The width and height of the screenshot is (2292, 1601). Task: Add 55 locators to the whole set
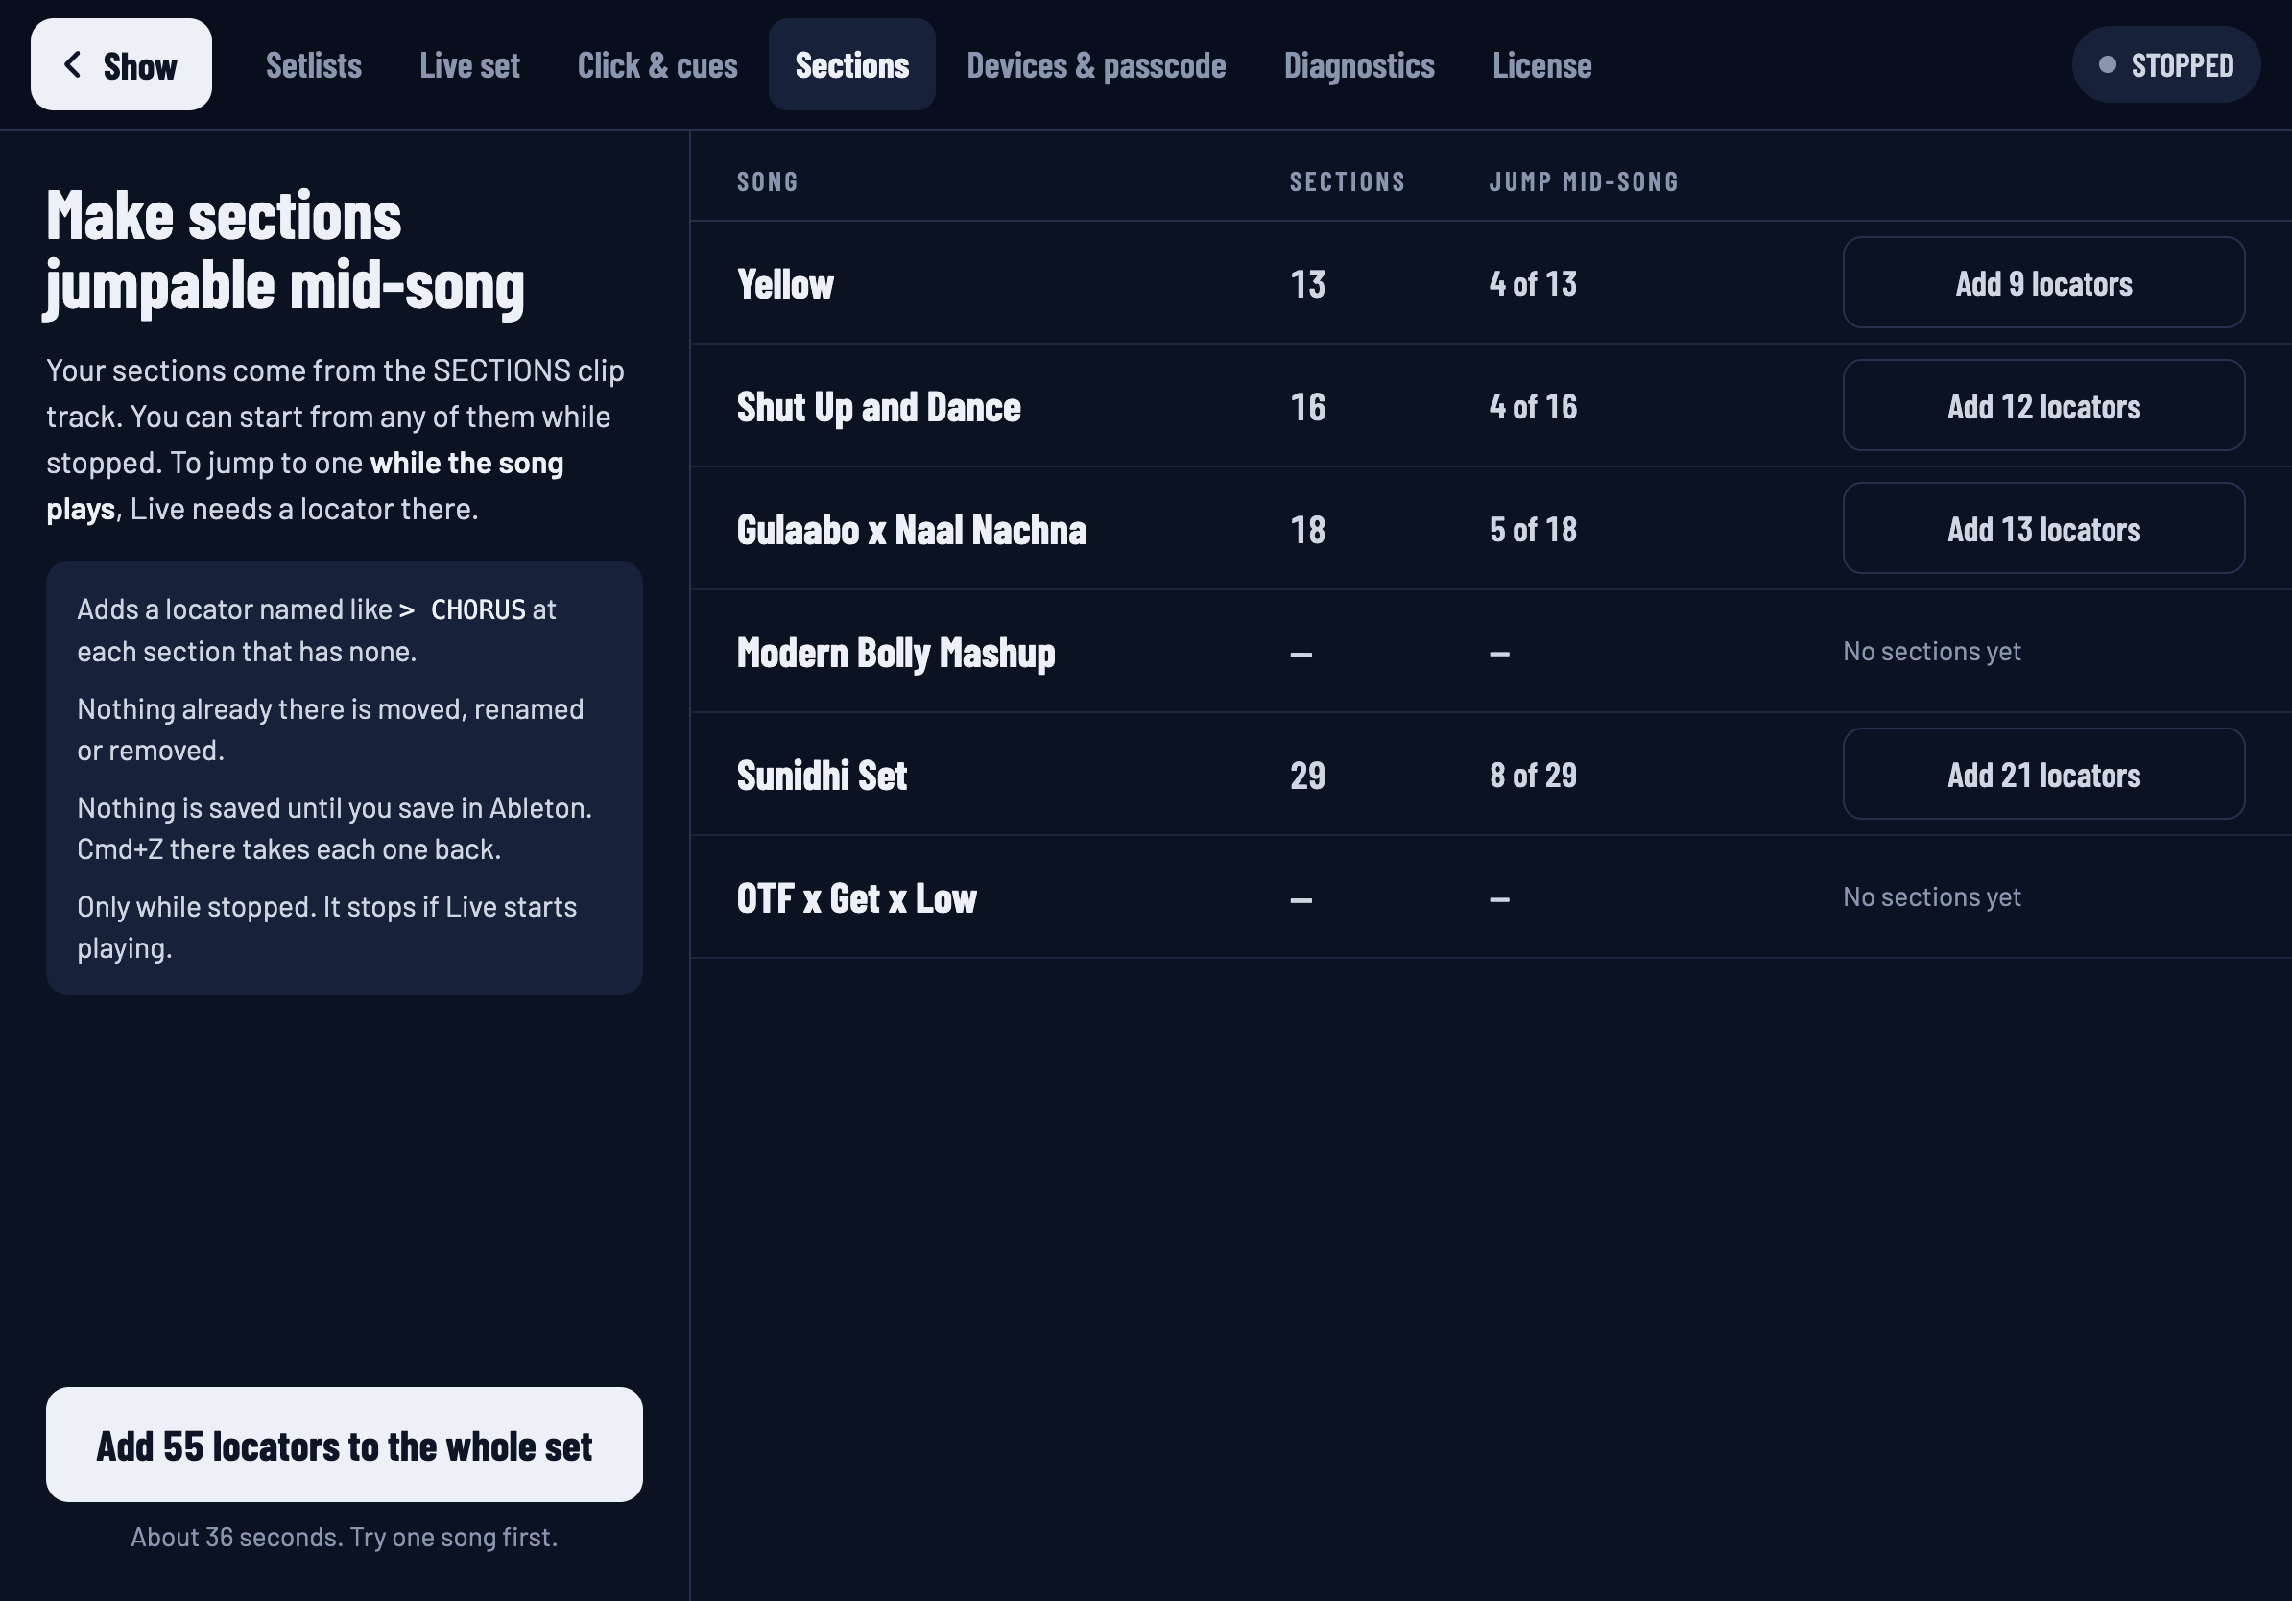coord(345,1445)
